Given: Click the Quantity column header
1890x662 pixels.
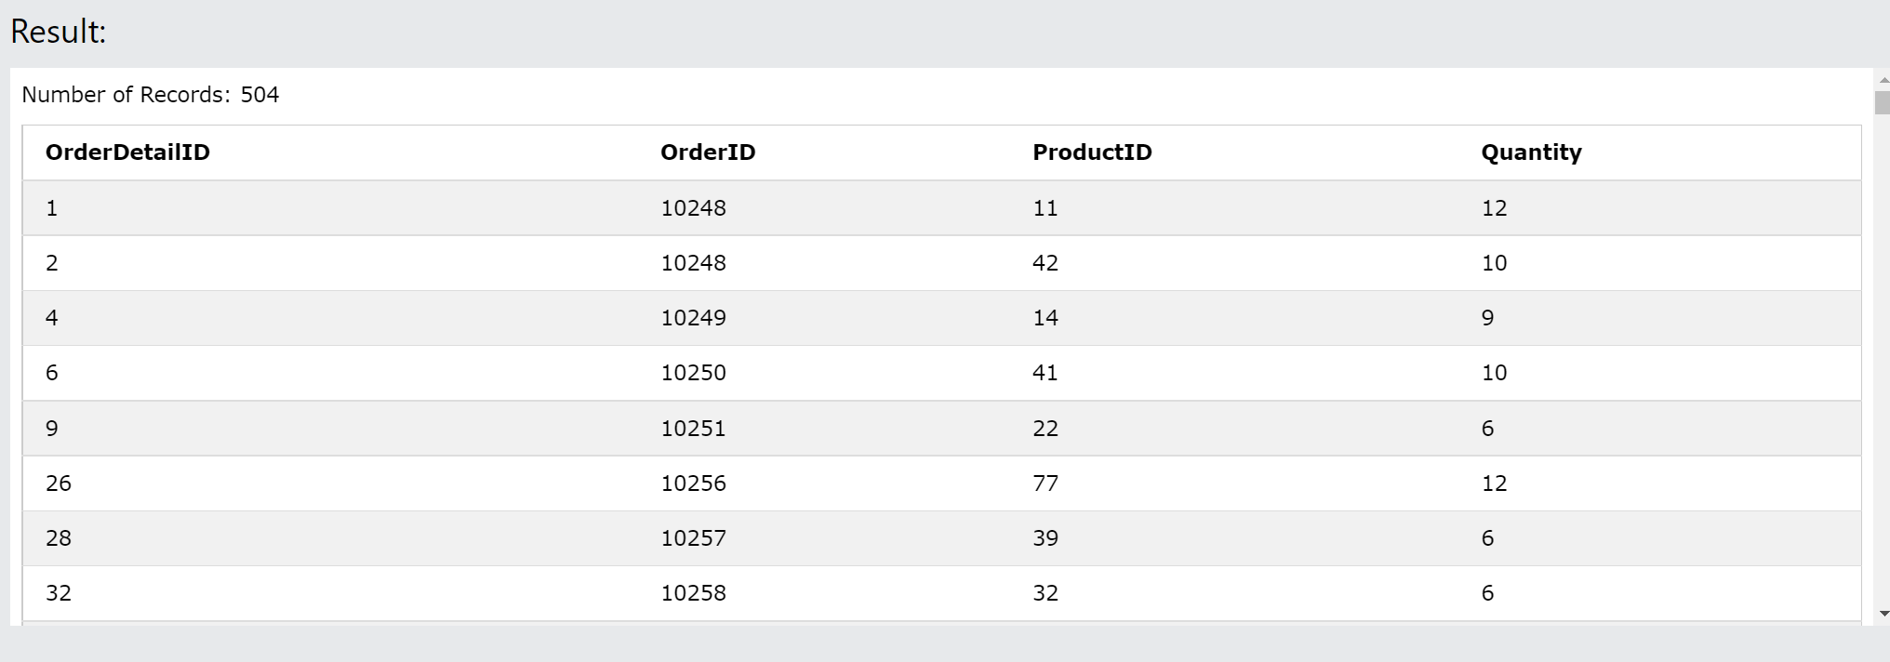Looking at the screenshot, I should click(x=1531, y=152).
